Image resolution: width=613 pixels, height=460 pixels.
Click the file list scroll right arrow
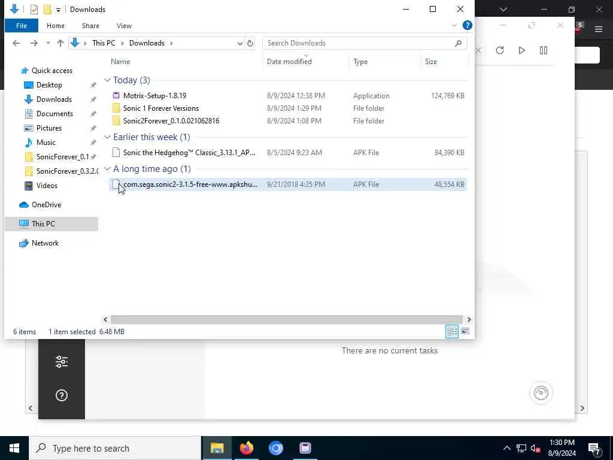click(469, 320)
